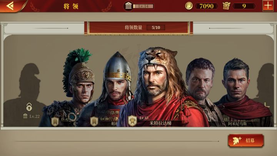Click the 招募 recruit button
The height and width of the screenshot is (156, 277).
point(246,141)
